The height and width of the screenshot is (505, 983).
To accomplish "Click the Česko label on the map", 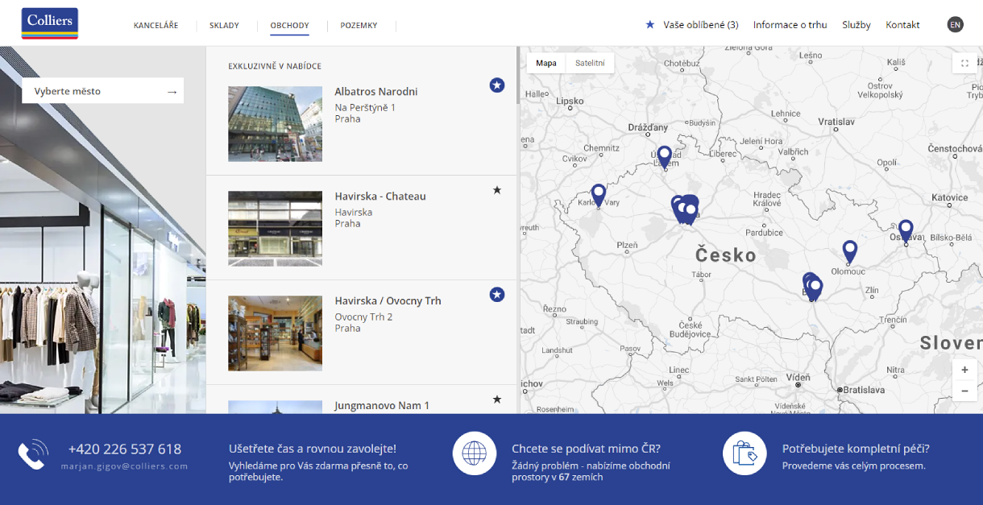I will 726,255.
